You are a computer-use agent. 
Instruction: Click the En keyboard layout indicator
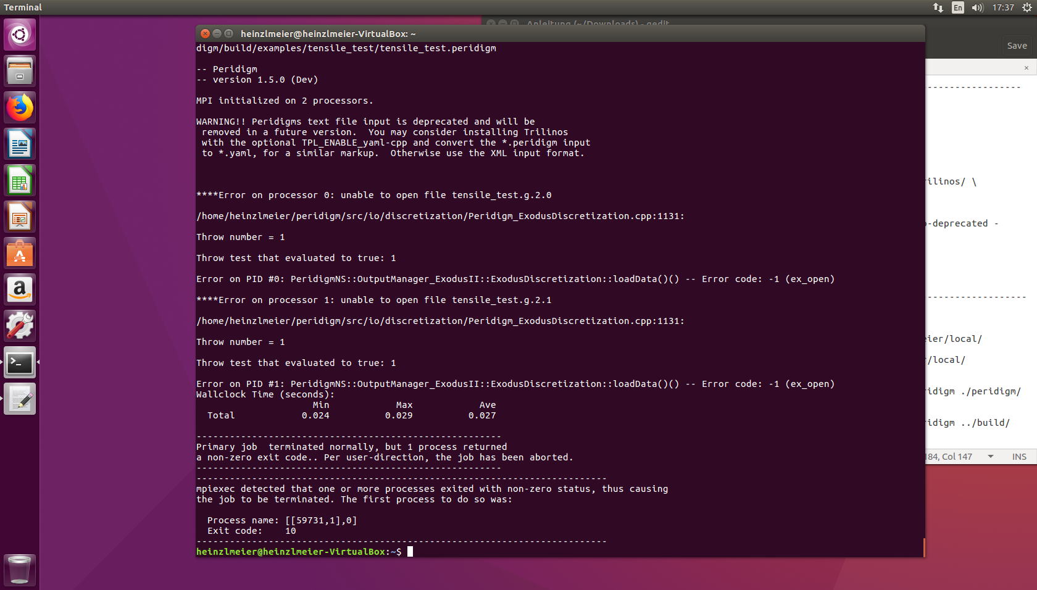pos(957,7)
